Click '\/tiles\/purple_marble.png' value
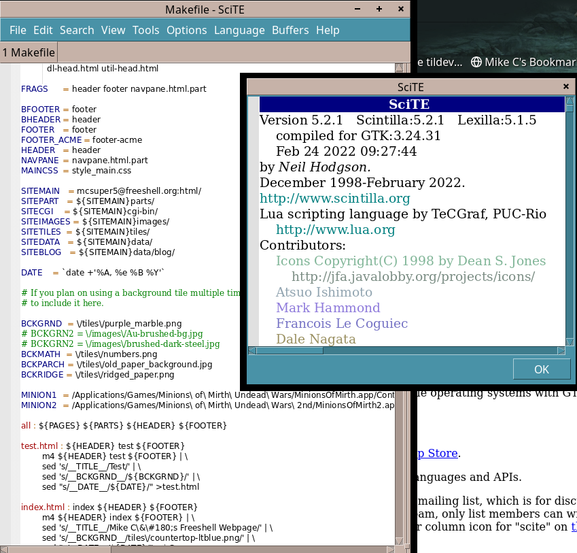Image resolution: width=577 pixels, height=553 pixels. coord(129,323)
